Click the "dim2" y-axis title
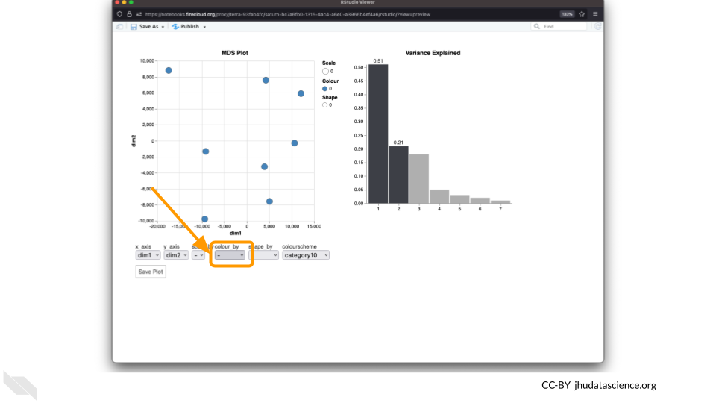 coord(134,141)
